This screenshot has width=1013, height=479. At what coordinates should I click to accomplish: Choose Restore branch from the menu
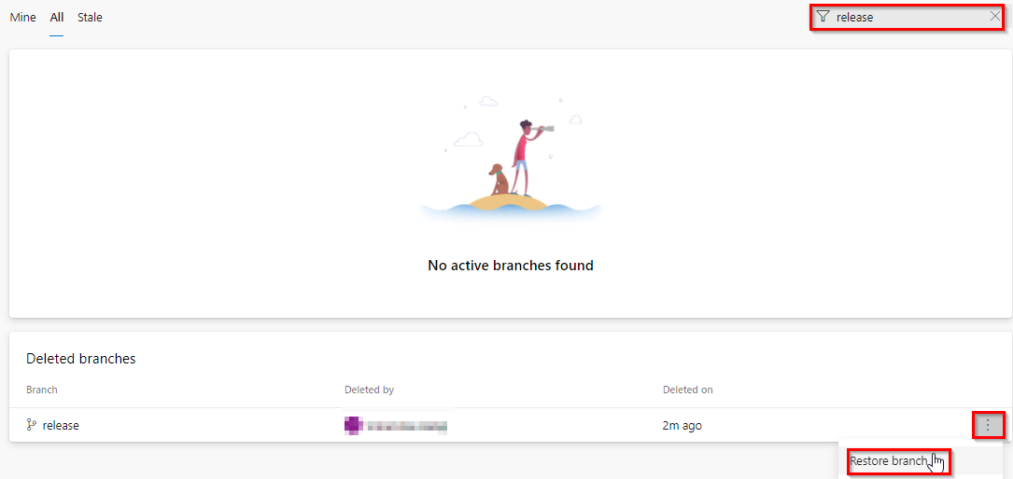[888, 461]
